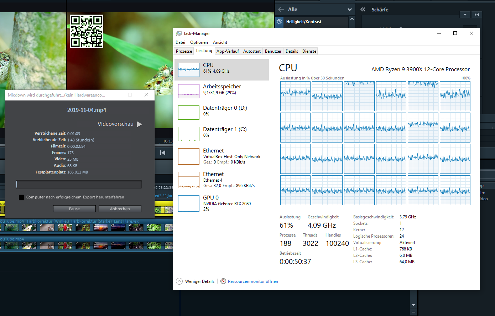Switch to the Benutzer tab
The width and height of the screenshot is (495, 316).
click(x=273, y=51)
